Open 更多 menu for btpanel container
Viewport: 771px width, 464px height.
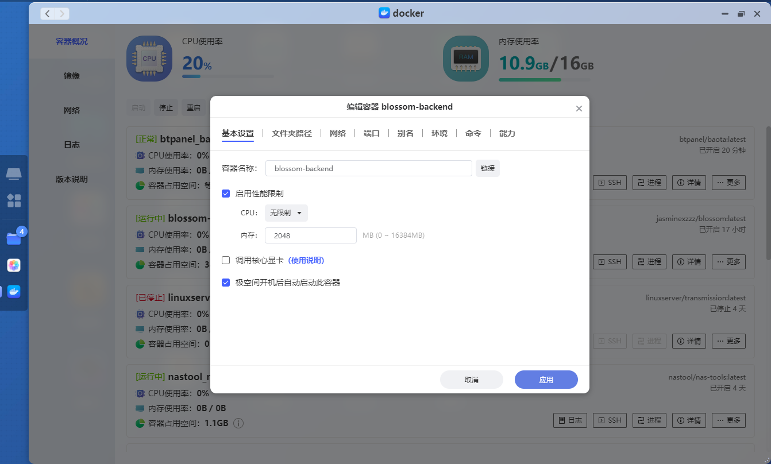point(728,183)
